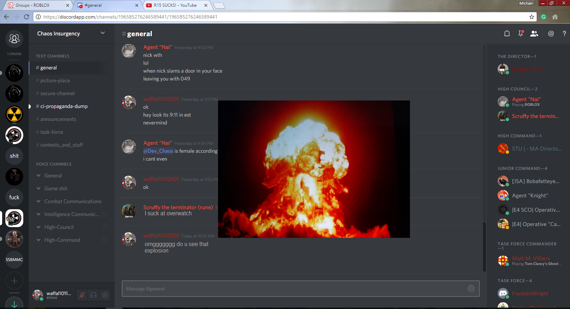570x309 pixels.
Task: Toggle the member list visibility
Action: 534,34
